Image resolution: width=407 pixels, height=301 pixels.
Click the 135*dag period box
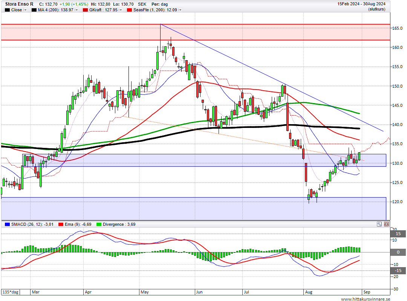pos(11,292)
